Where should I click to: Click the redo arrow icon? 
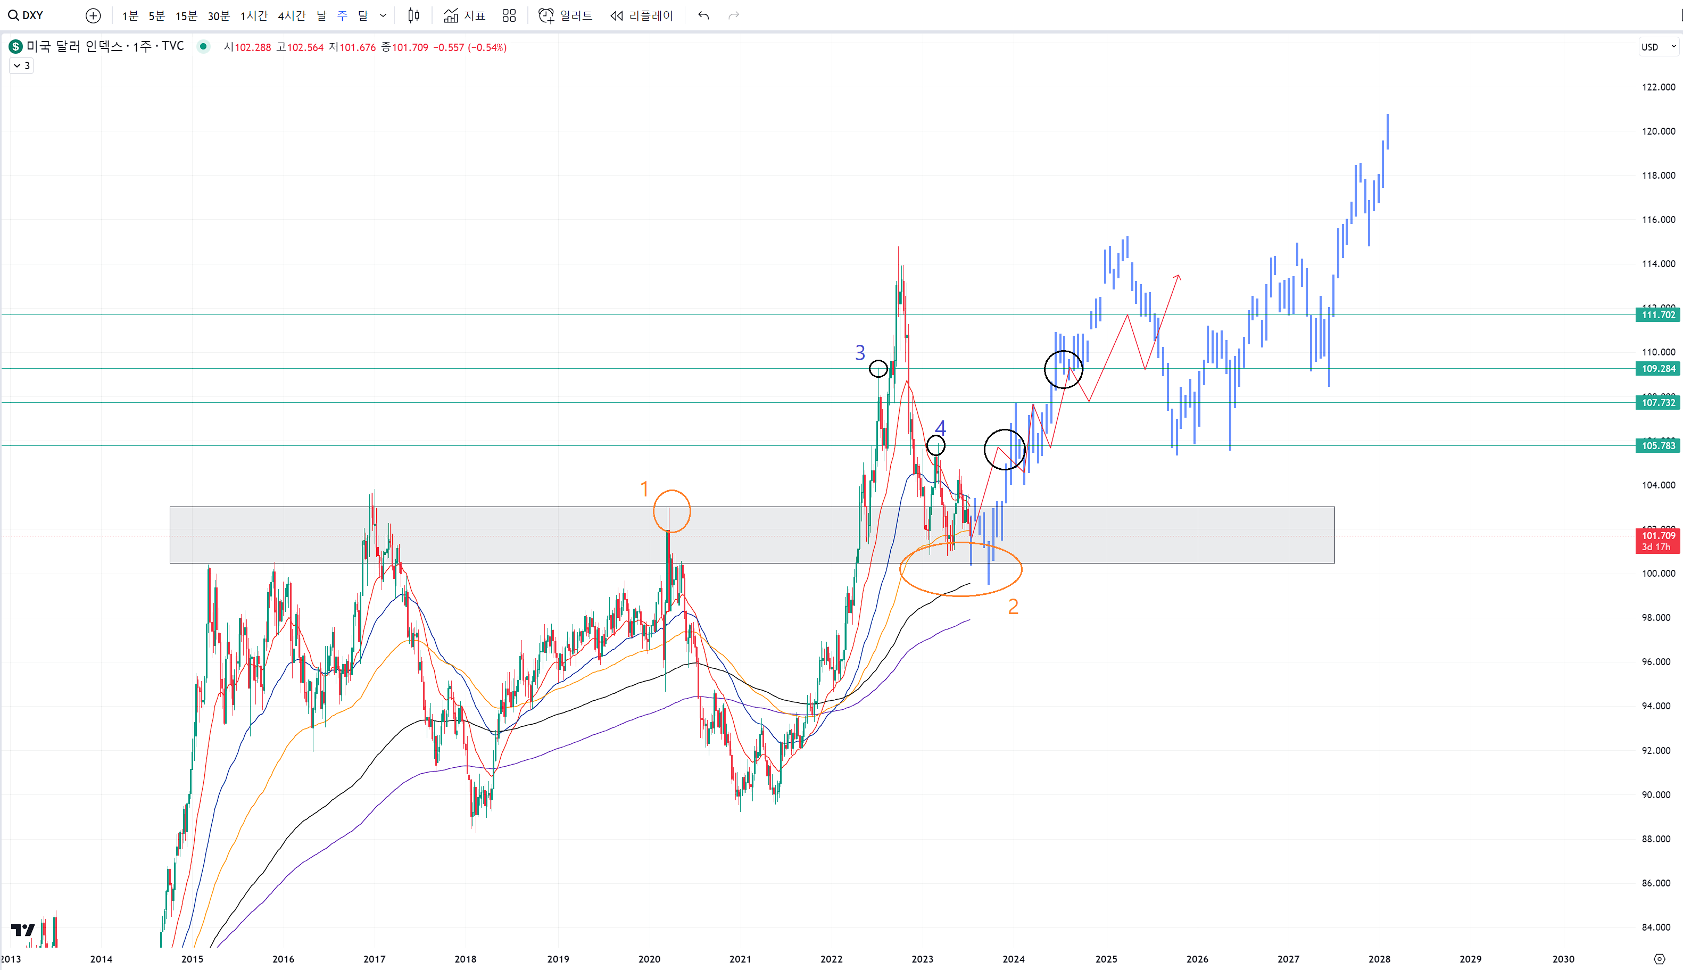733,15
